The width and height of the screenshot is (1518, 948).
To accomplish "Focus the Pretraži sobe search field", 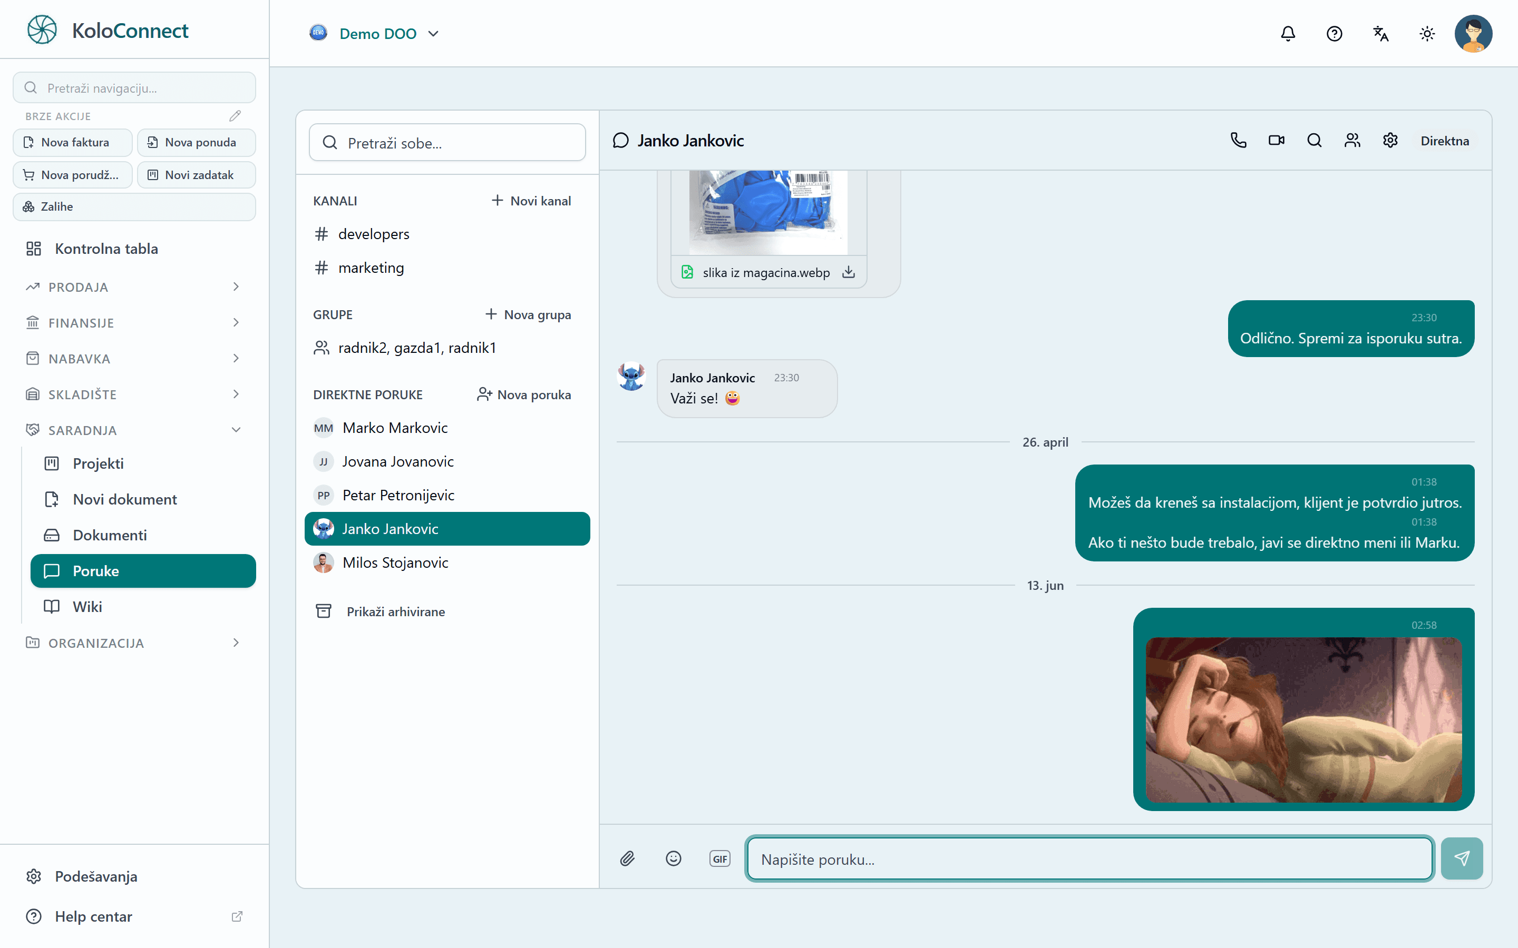I will pos(446,143).
